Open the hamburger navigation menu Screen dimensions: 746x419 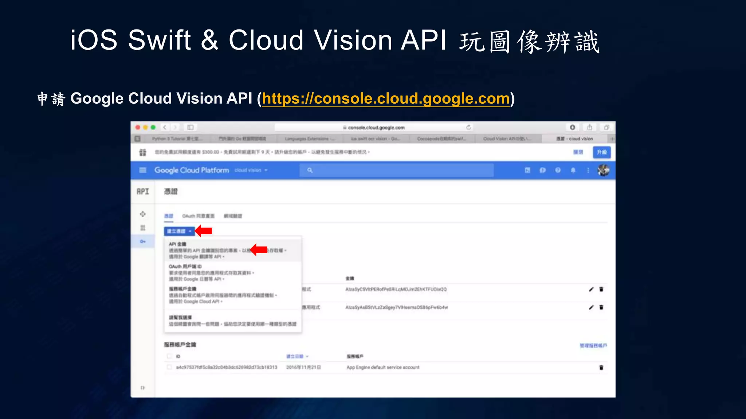pos(143,170)
